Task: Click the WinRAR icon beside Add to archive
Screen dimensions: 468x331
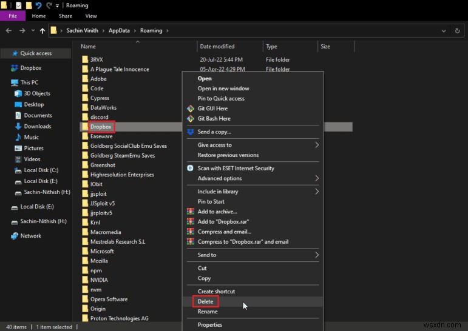Action: tap(191, 212)
